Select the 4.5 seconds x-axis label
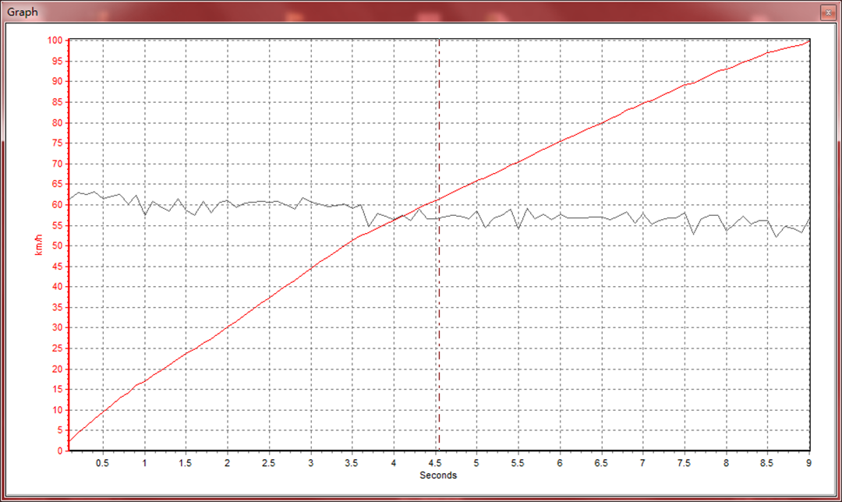The image size is (842, 502). click(435, 463)
